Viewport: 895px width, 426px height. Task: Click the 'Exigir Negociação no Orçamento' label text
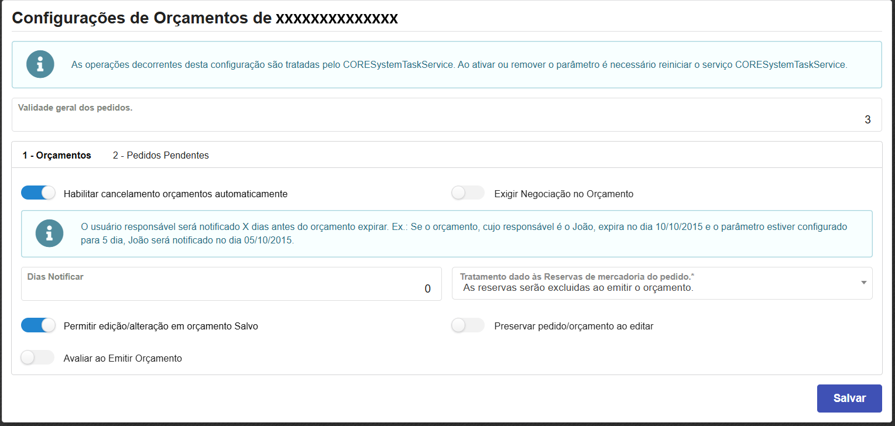click(564, 194)
